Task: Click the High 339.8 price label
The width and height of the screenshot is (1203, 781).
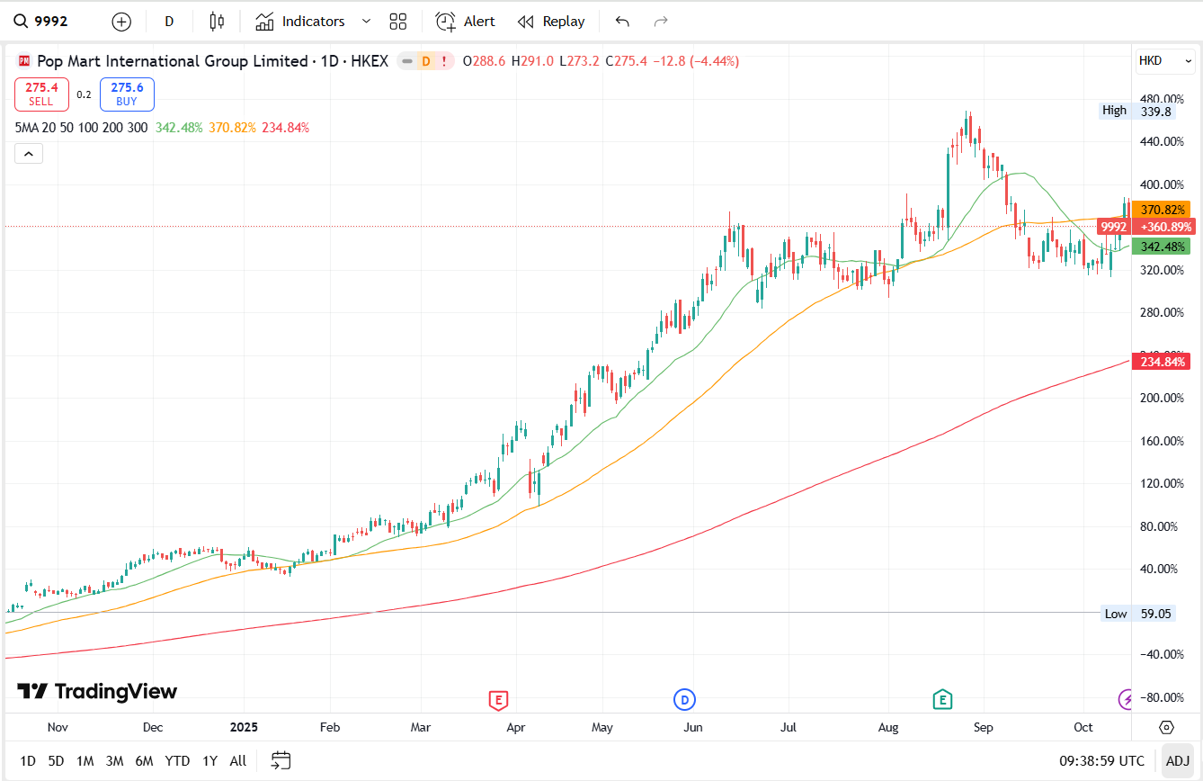Action: [1137, 111]
